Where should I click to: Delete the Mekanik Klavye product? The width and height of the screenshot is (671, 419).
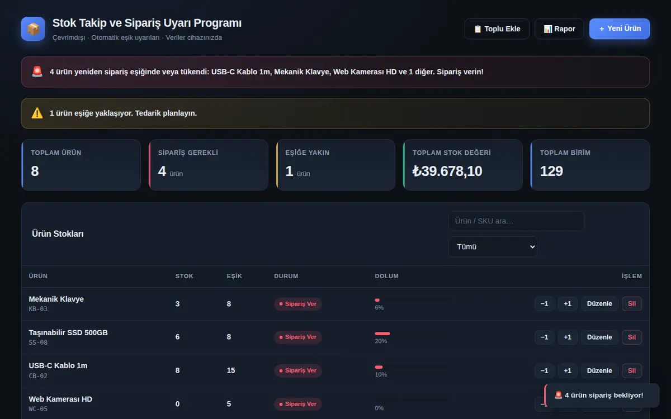point(632,304)
